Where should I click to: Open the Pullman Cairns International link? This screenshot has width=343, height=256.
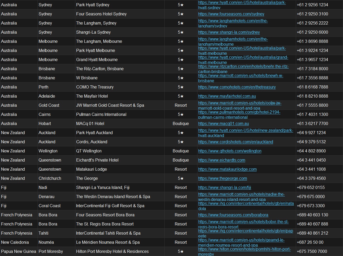point(239,114)
